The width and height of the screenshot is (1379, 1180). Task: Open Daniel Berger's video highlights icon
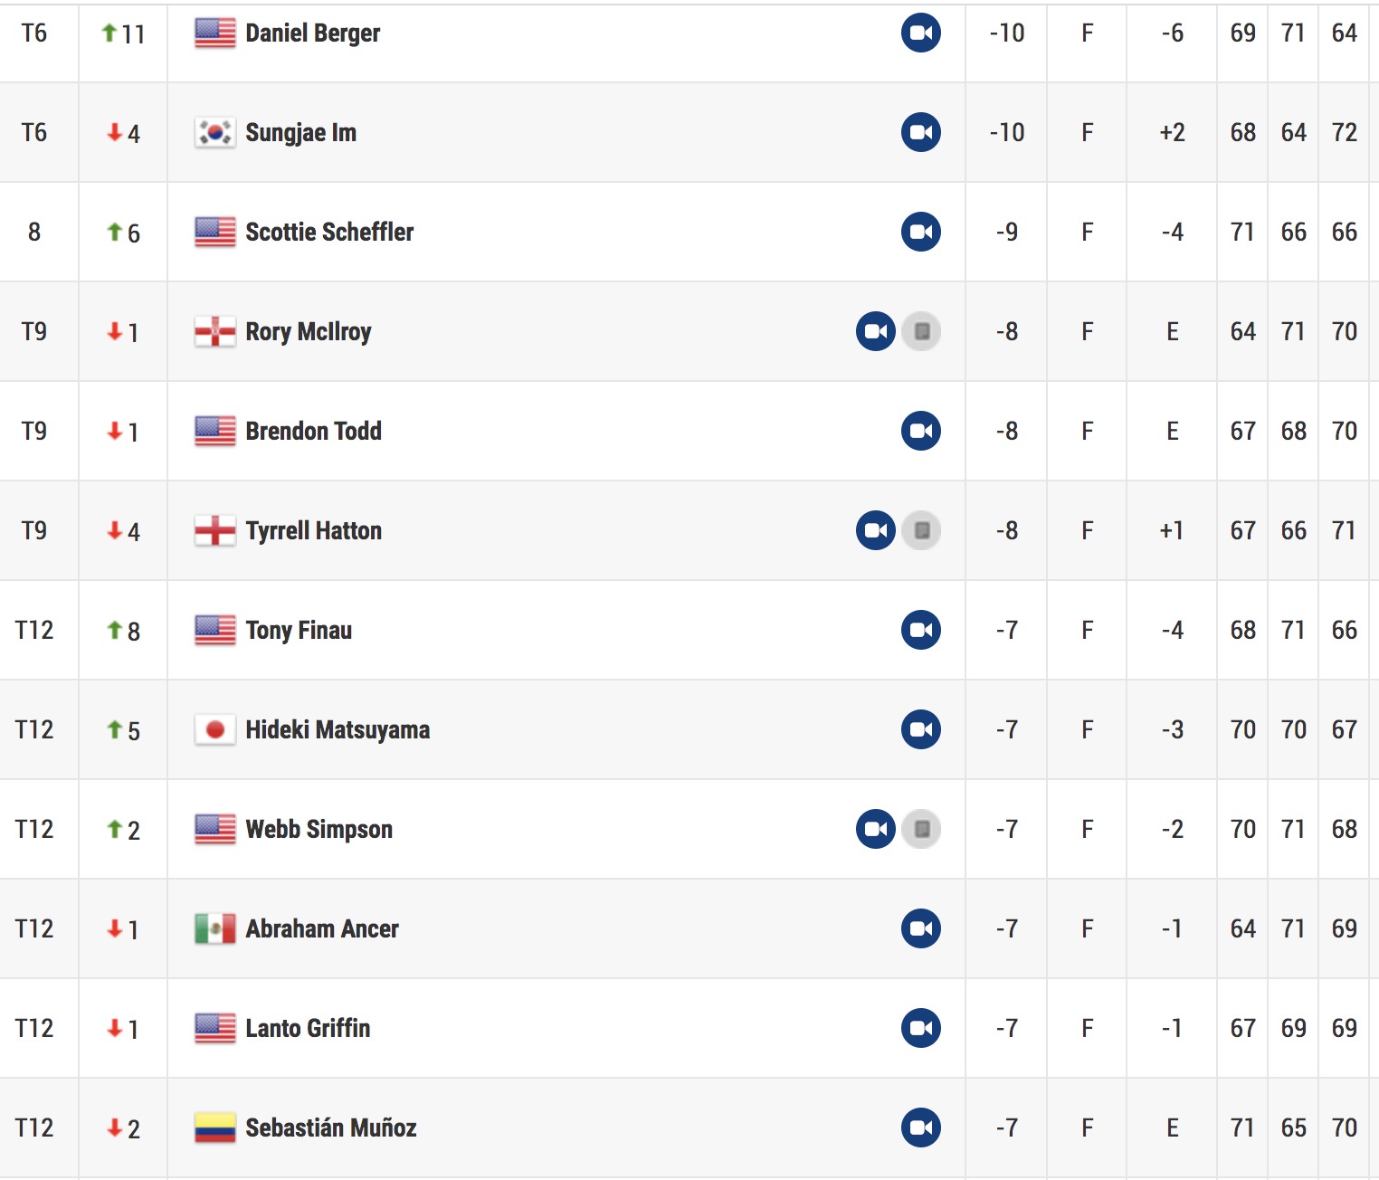coord(921,33)
